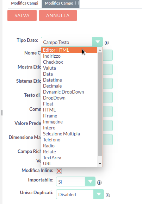Viewport: 142px width, 204px height.
Task: Click info icon next to Tipo Dato
Action: 107,43
